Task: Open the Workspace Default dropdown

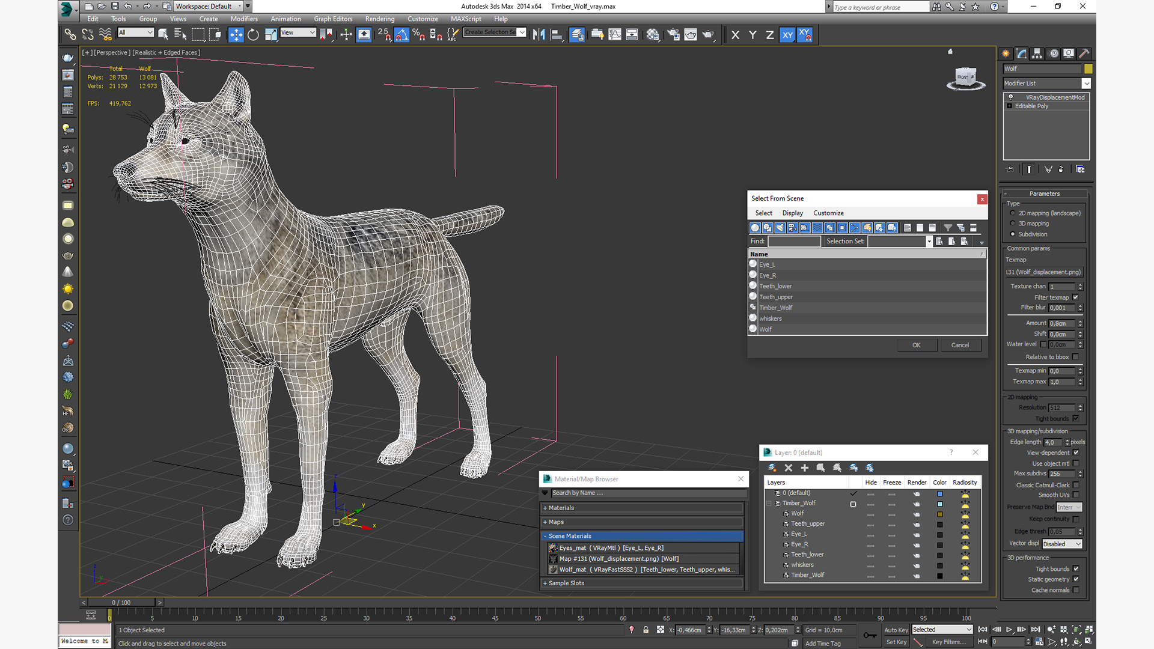Action: [209, 6]
